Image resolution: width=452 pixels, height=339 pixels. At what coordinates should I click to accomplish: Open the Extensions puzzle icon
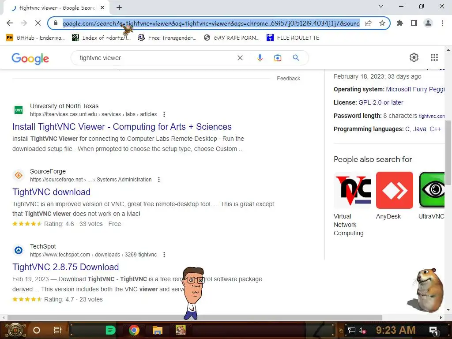[x=400, y=23]
